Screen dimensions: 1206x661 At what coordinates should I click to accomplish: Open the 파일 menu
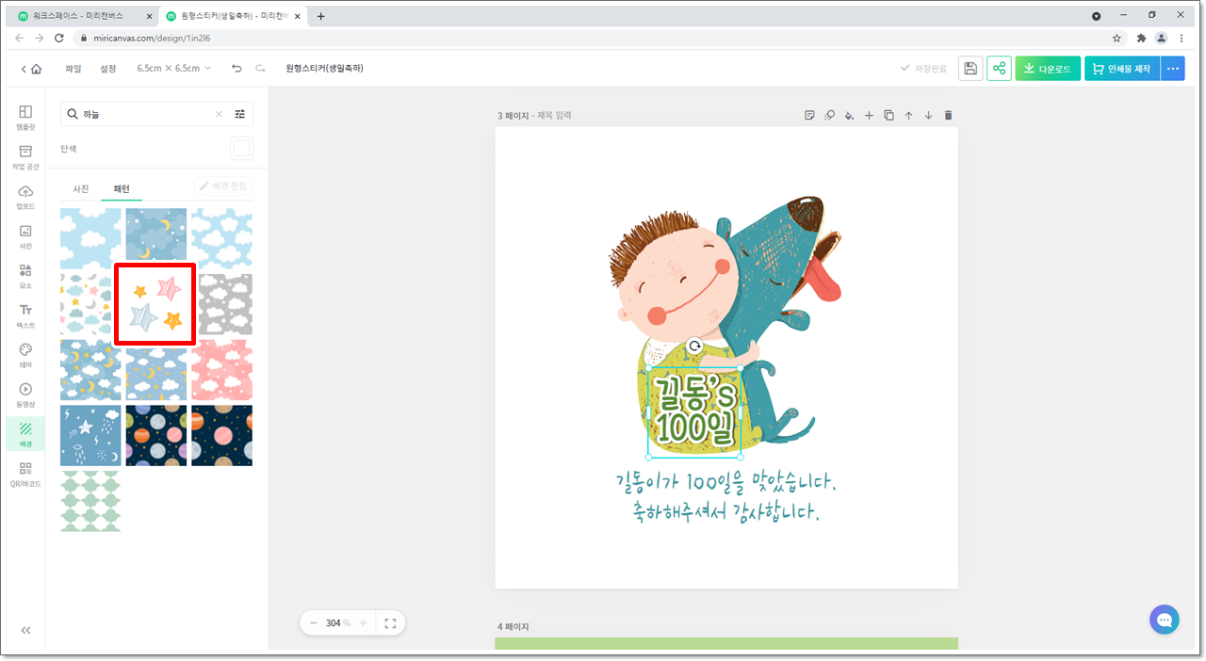click(x=73, y=69)
